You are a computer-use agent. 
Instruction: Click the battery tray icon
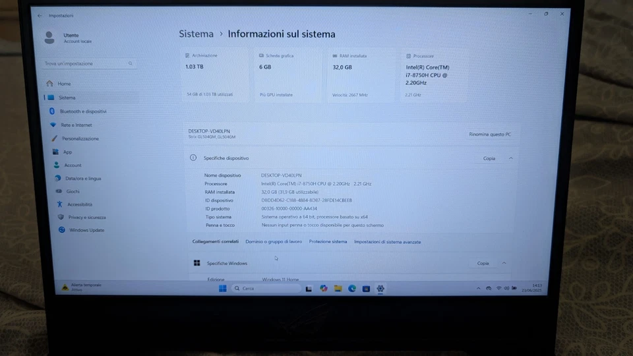tap(514, 288)
